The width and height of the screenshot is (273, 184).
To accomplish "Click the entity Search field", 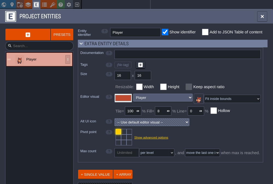I will point(41,46).
